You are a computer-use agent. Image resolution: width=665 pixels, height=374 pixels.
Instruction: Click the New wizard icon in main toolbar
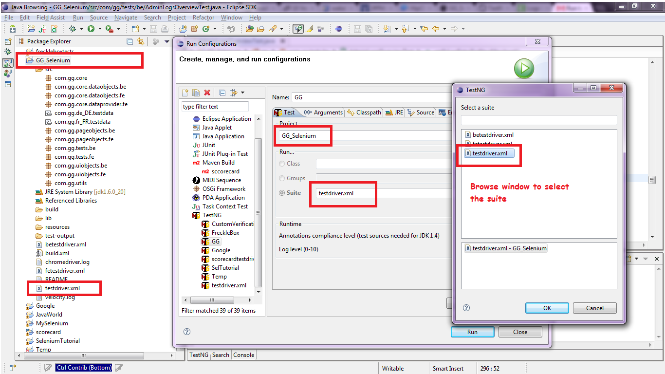[x=135, y=29]
